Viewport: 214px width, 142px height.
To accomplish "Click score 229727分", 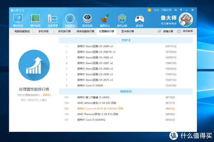I will point(171,47).
